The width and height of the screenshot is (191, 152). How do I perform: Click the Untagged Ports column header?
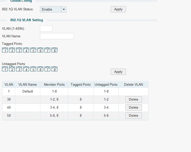pos(106,84)
